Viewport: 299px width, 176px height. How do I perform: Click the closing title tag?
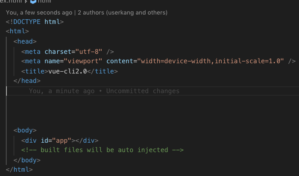click(103, 71)
